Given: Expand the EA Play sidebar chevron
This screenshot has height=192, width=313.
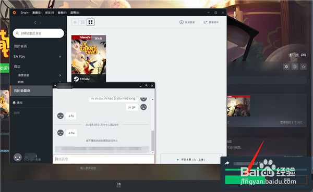Looking at the screenshot, I should click(x=60, y=57).
